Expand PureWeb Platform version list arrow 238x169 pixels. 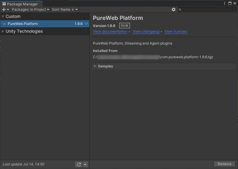pyautogui.click(x=4, y=24)
